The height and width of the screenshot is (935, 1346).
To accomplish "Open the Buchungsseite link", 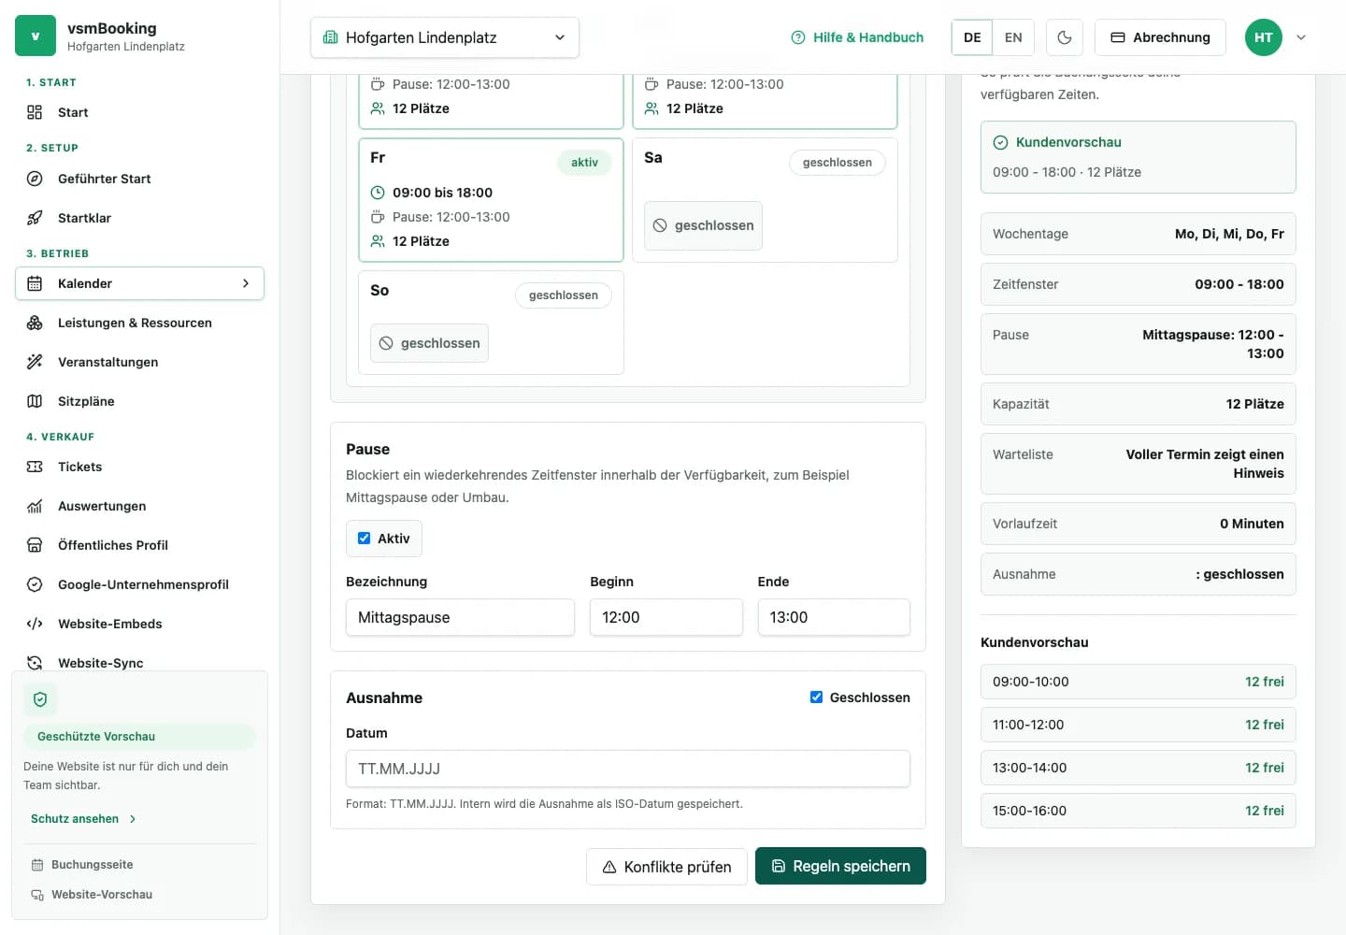I will (82, 865).
